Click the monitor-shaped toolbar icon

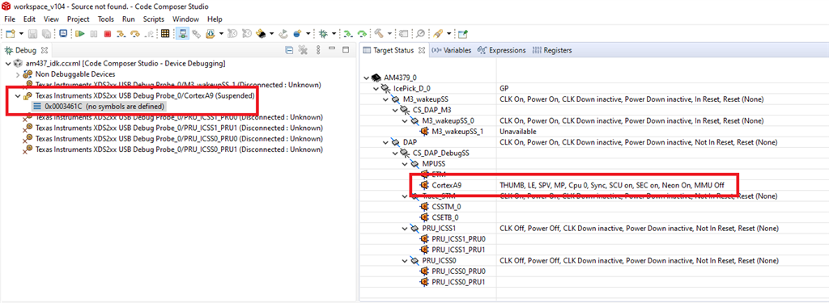(63, 33)
